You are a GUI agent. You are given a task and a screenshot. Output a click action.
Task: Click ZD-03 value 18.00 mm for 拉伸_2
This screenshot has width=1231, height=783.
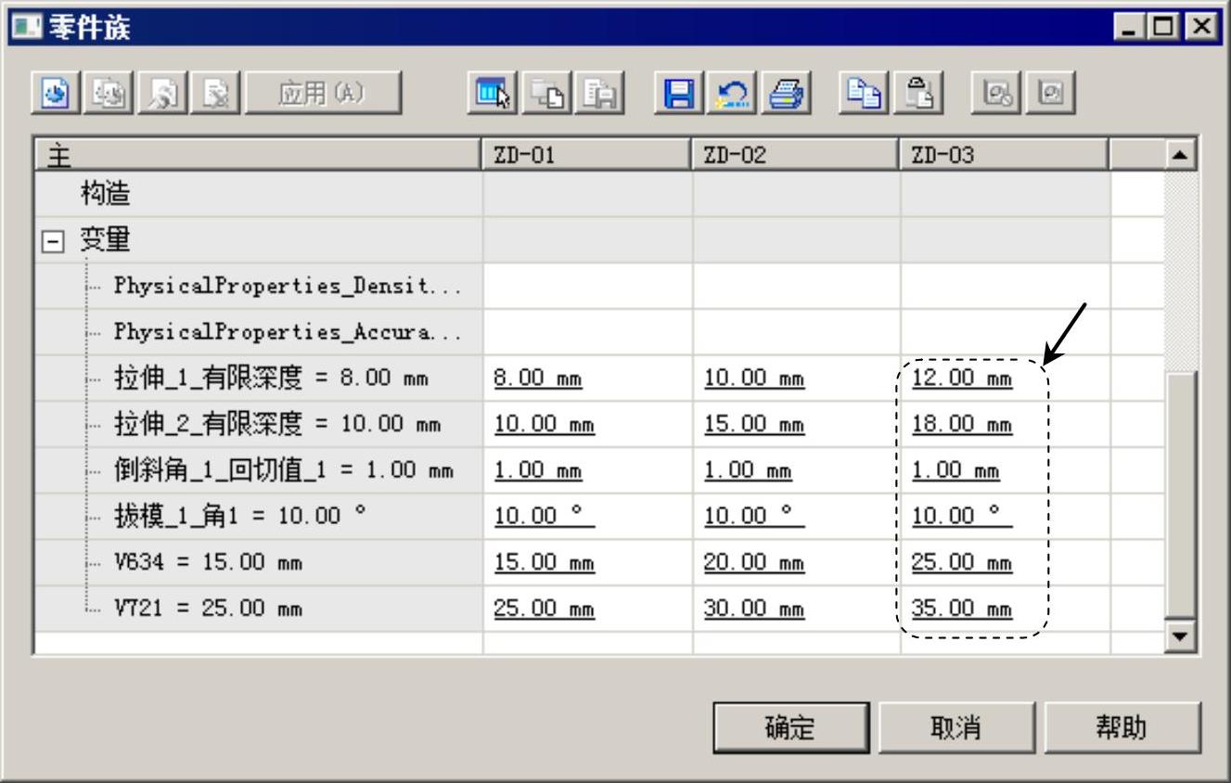962,425
